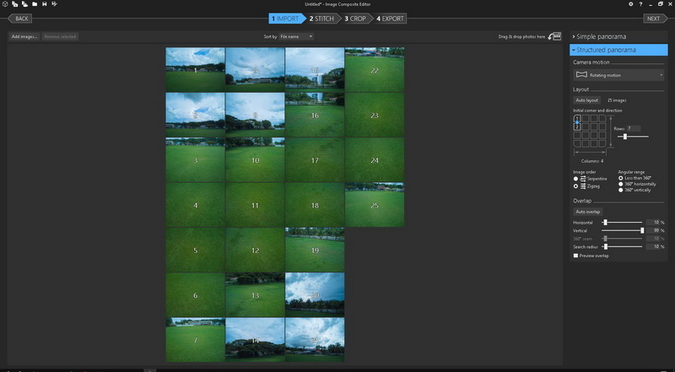Select the top-left cell of initial corner grid
Viewport: 675px width, 372px height.
[577, 118]
